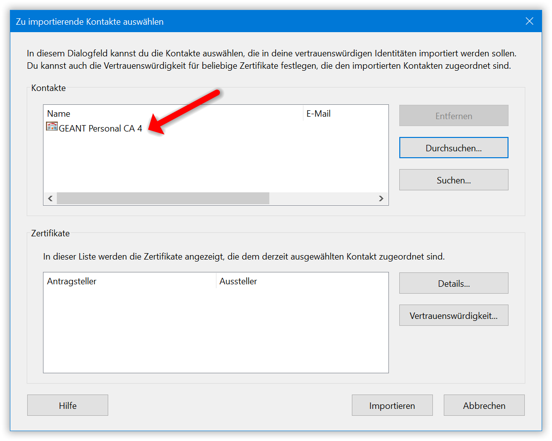Click the Aussteller column header
The width and height of the screenshot is (552, 441).
[302, 281]
